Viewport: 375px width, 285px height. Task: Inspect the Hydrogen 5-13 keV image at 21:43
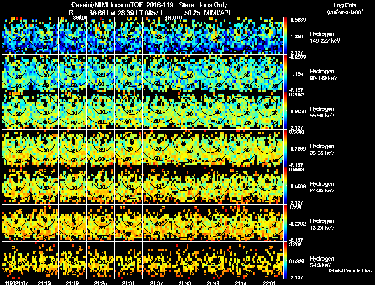click(185, 260)
